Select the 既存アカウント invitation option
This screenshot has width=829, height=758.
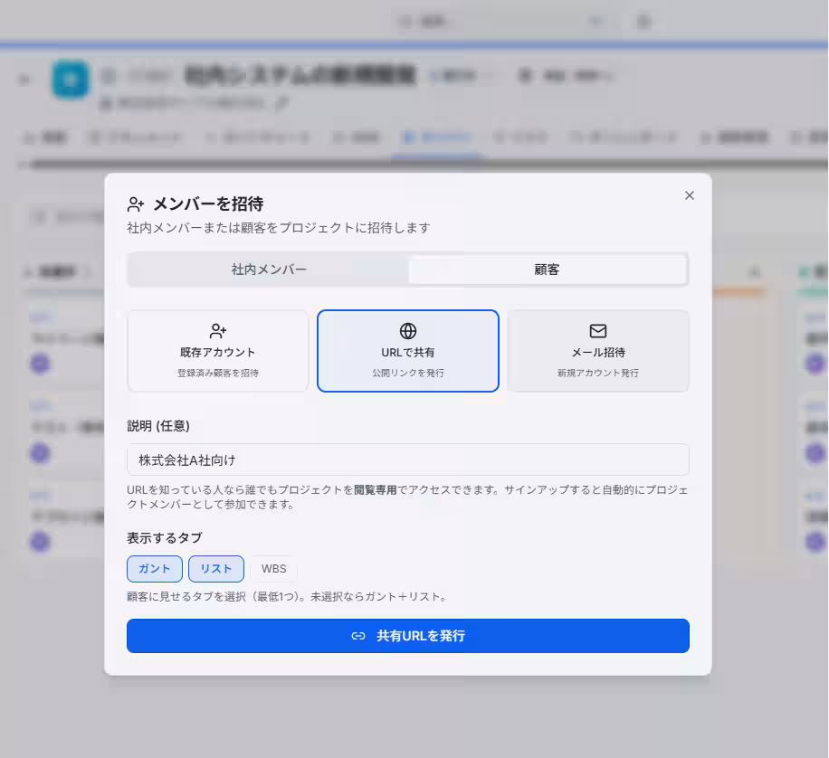coord(218,351)
